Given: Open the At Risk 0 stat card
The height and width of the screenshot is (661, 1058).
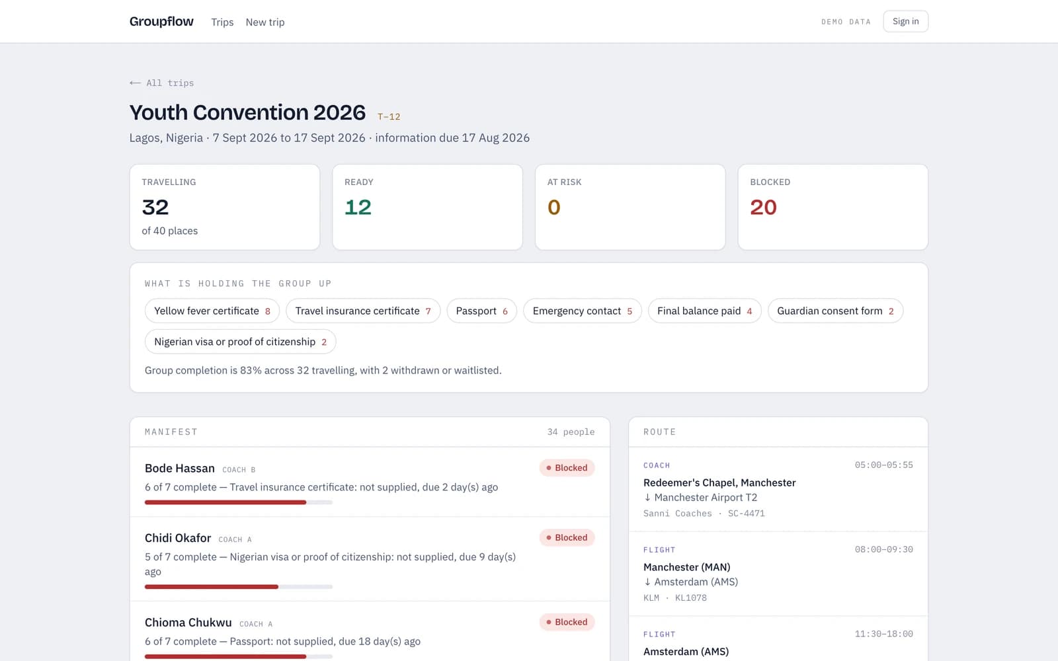Looking at the screenshot, I should point(630,207).
